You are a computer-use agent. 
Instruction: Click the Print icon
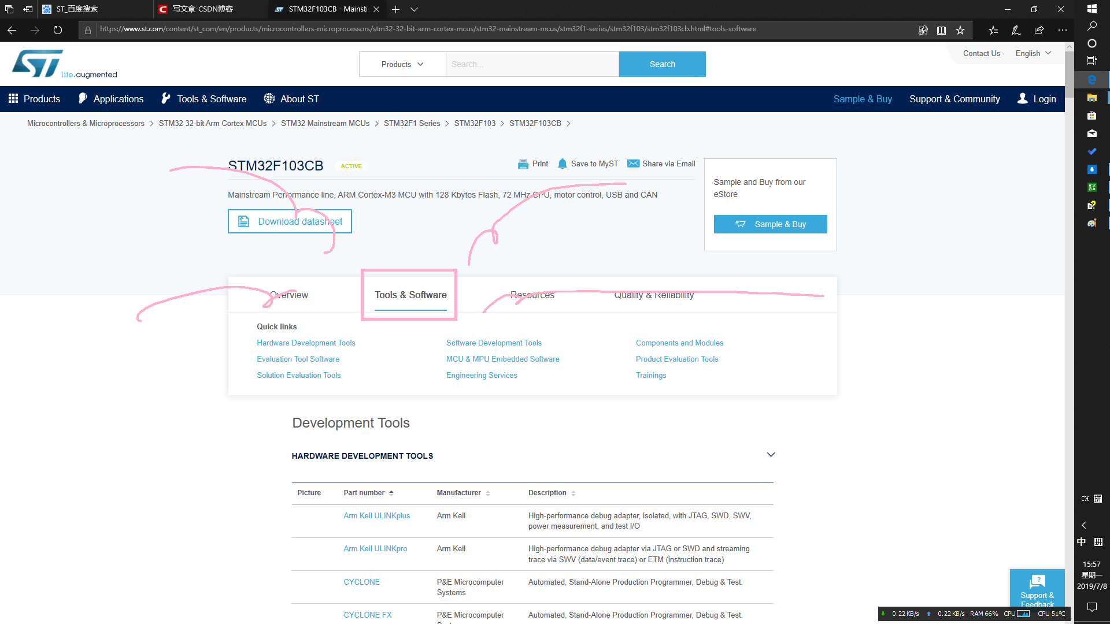click(523, 164)
